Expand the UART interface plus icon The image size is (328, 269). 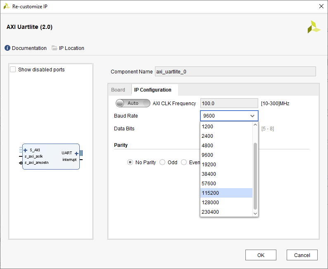pyautogui.click(x=76, y=153)
